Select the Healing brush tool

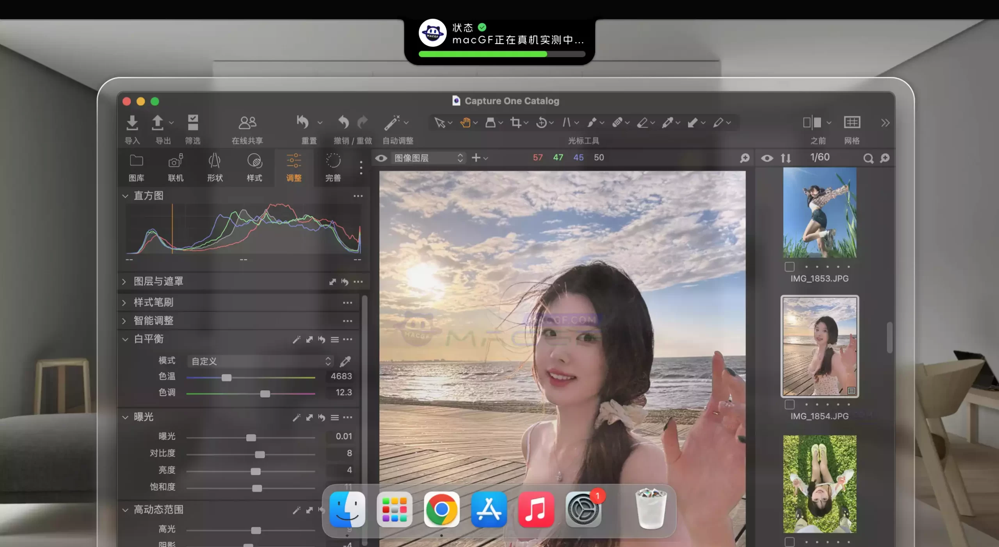pos(619,122)
